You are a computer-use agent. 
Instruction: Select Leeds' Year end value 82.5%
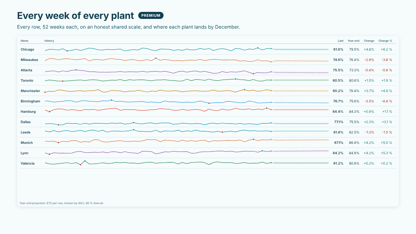click(x=354, y=132)
